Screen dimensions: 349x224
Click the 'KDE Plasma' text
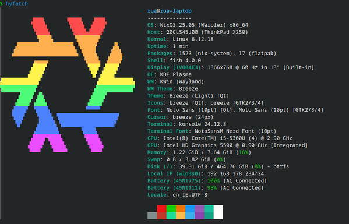click(x=175, y=74)
